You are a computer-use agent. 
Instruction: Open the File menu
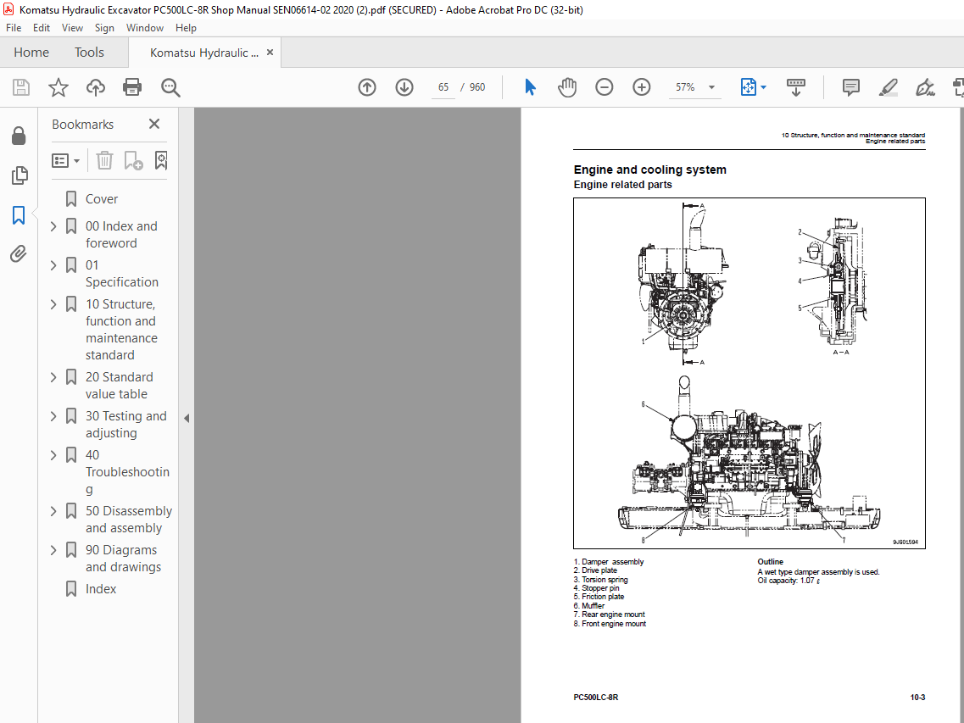(x=14, y=28)
